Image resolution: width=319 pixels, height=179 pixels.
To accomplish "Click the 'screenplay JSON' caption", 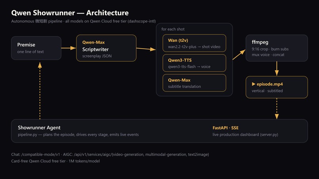I will click(x=97, y=56).
